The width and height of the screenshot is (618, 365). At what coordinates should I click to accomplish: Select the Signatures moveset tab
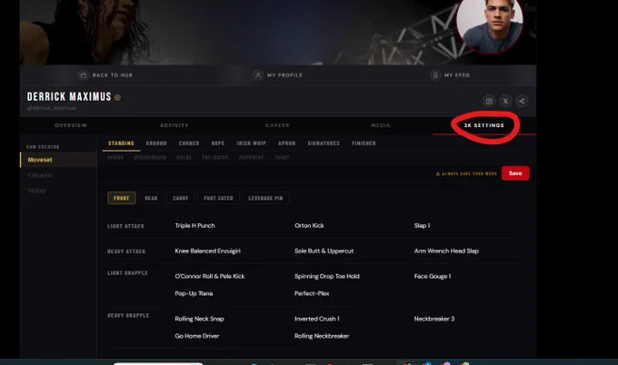point(324,143)
